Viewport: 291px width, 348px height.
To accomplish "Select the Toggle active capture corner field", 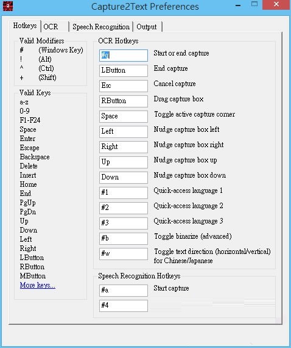I will [124, 117].
